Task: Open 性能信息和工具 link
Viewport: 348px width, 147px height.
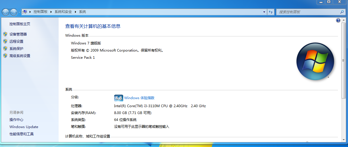Action: coord(22,134)
